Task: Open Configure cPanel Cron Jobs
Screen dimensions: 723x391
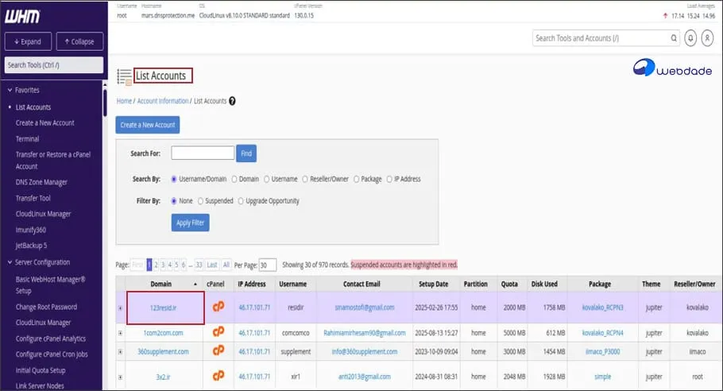Action: tap(51, 354)
